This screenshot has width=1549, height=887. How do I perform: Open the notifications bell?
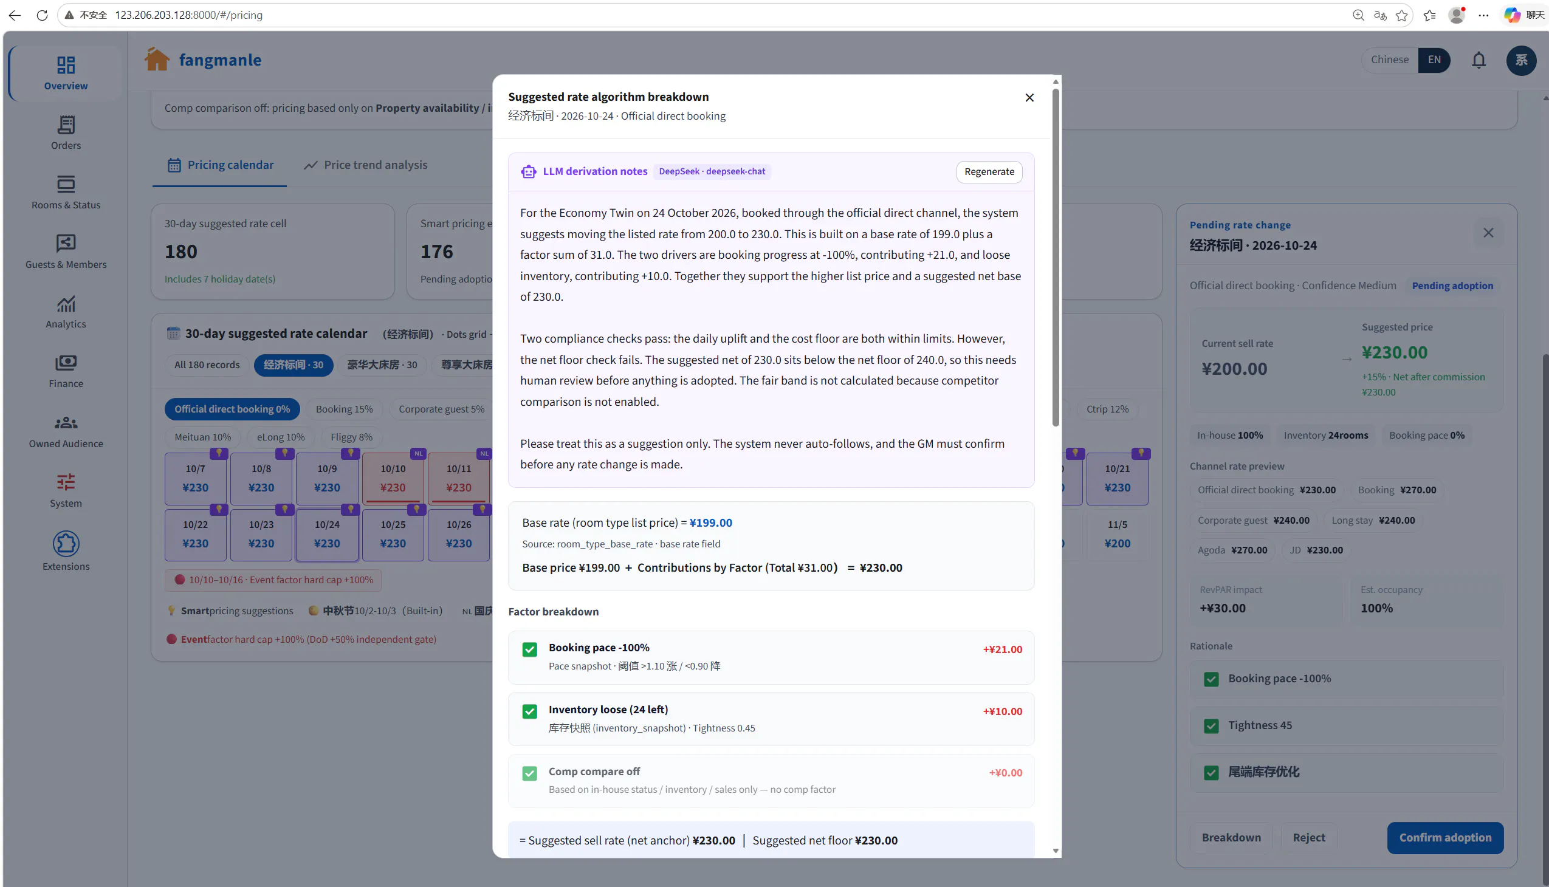click(1479, 60)
